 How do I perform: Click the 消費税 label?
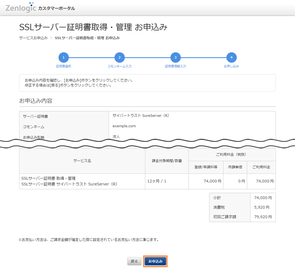click(219, 207)
